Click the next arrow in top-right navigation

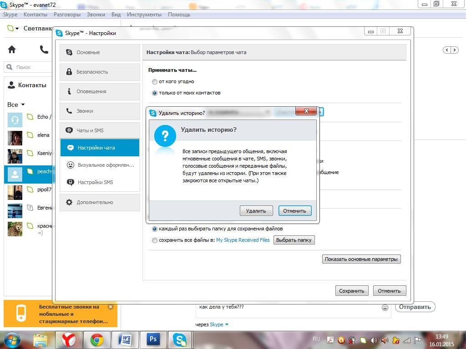455,50
